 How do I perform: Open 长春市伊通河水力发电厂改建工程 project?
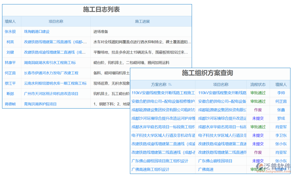(x=51, y=73)
